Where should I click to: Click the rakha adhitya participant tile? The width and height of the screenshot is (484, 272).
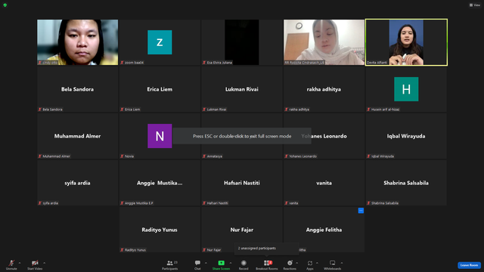click(x=324, y=89)
